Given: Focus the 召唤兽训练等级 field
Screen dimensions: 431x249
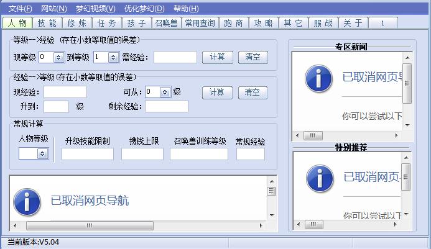Looking at the screenshot, I should click(x=199, y=154).
